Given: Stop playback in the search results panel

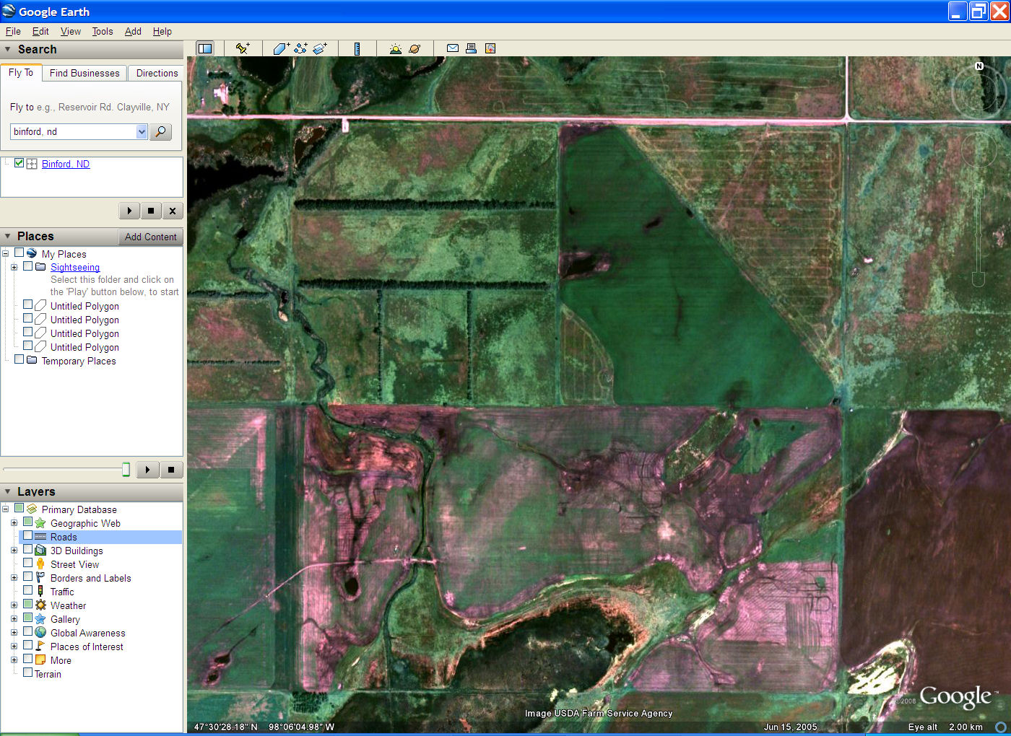Looking at the screenshot, I should [150, 211].
